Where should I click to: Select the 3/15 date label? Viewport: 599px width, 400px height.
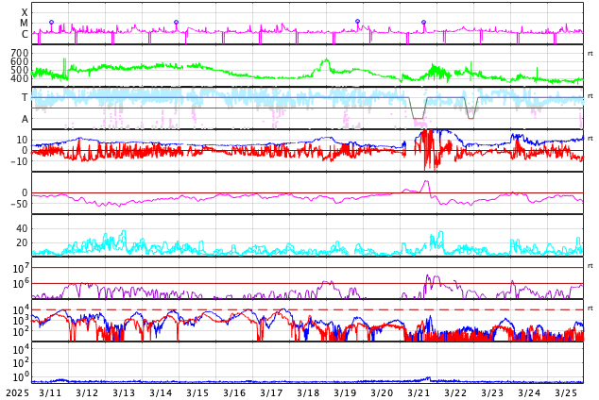tap(197, 393)
